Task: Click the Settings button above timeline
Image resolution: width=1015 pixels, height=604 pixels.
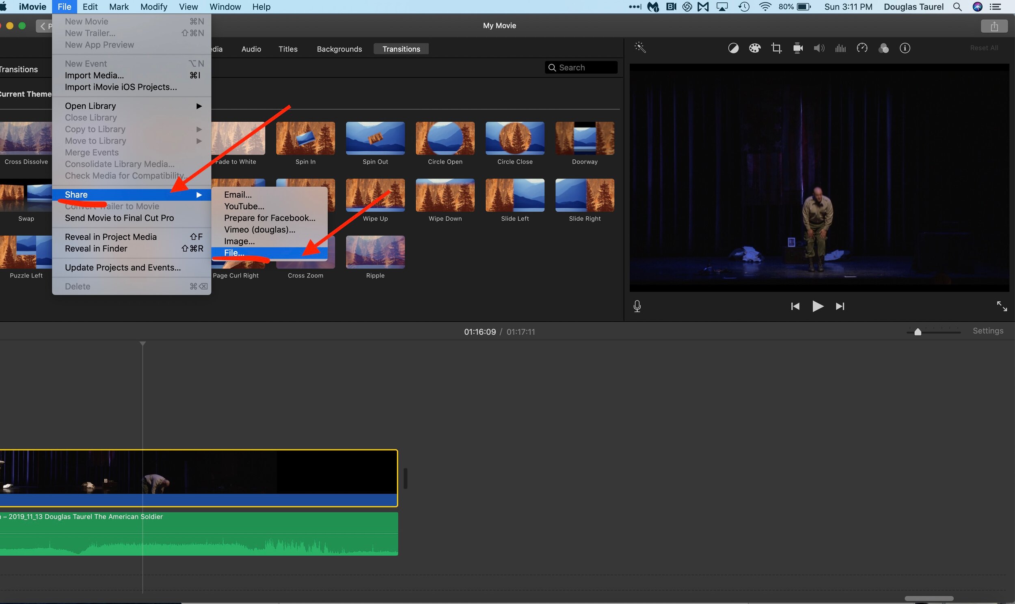Action: (x=988, y=331)
